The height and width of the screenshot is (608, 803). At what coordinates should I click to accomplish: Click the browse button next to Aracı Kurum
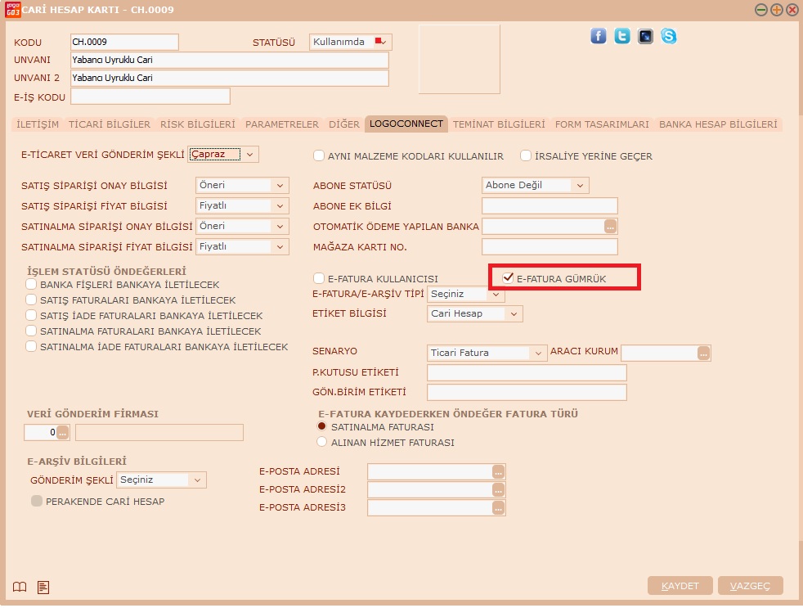coord(703,353)
